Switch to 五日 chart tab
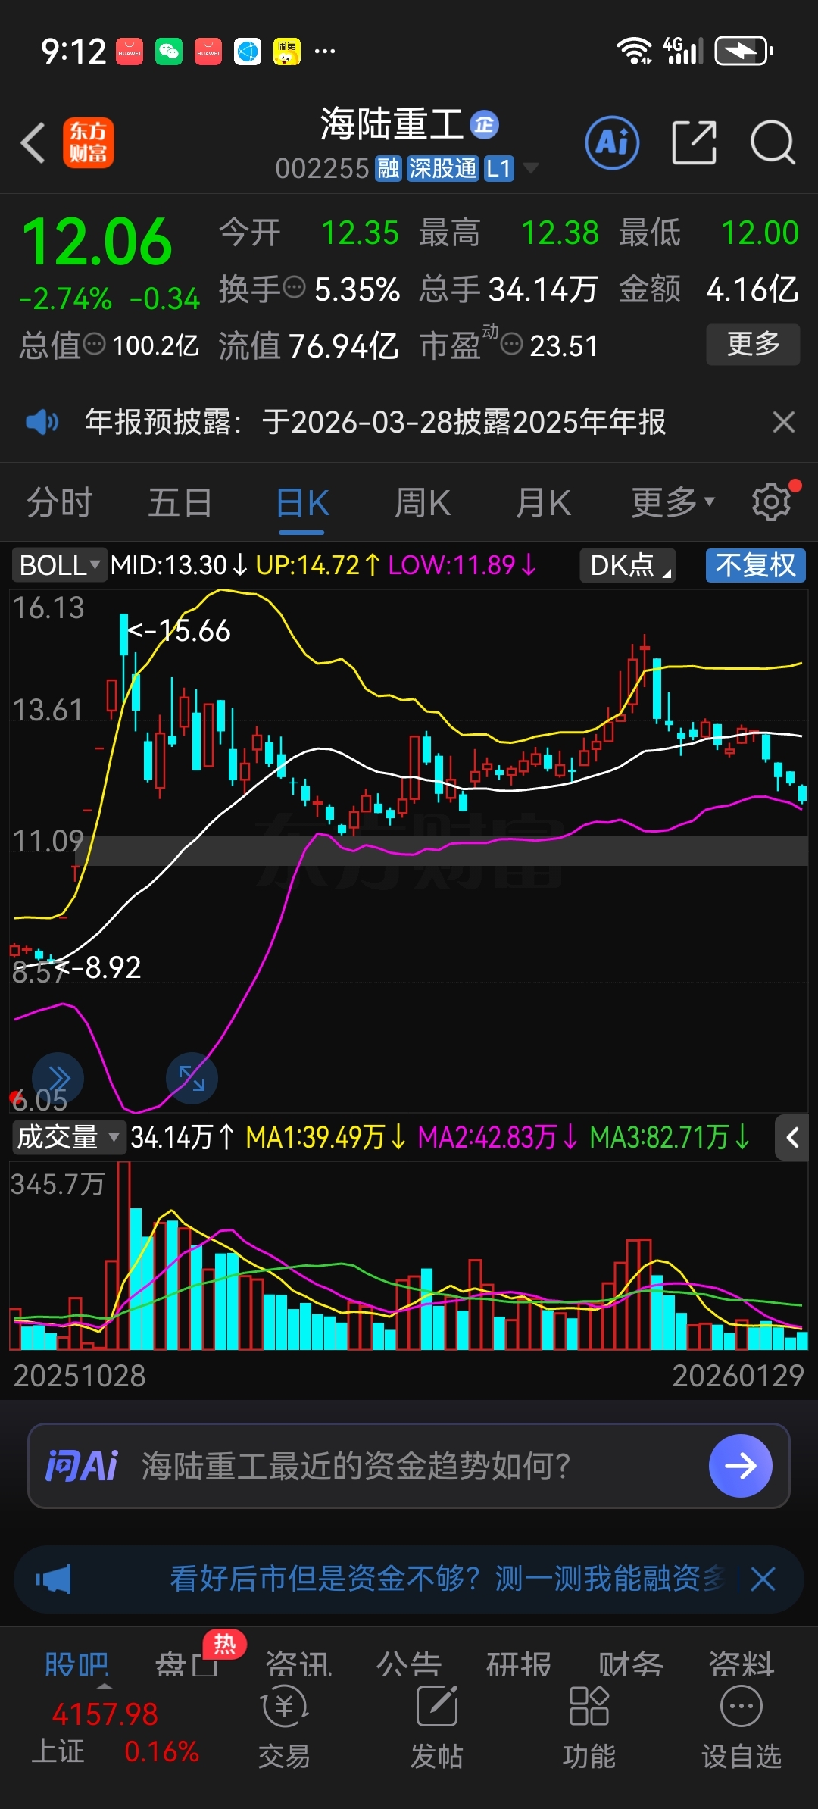Screen dimensions: 818x1809 [180, 503]
